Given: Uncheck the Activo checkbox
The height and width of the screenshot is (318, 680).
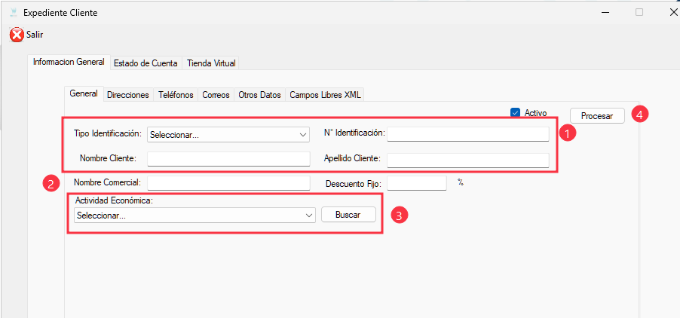Looking at the screenshot, I should tap(516, 113).
